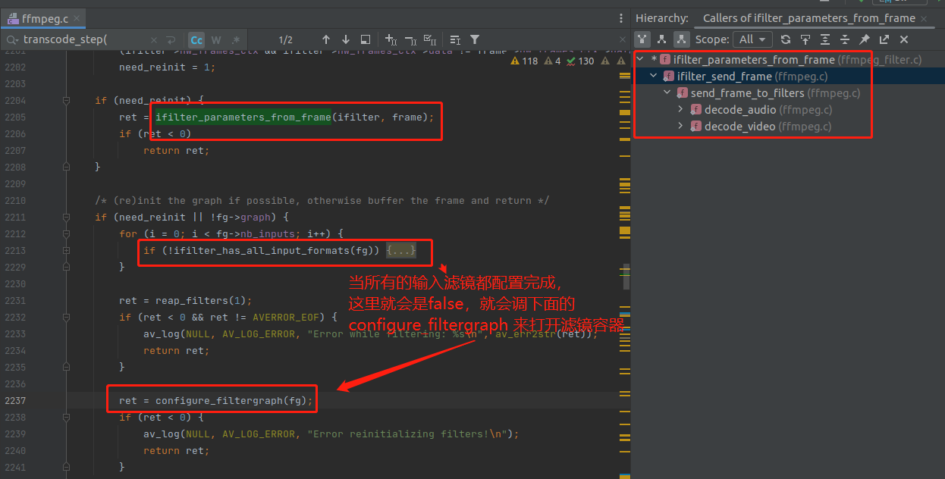945x479 pixels.
Task: Toggle whole words (W) search option
Action: [x=216, y=39]
